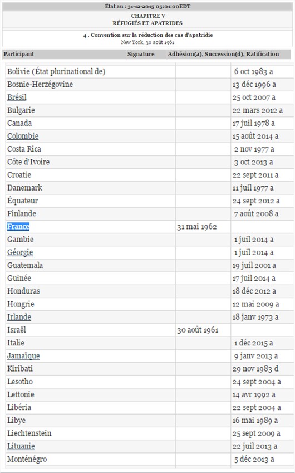Screen dimensions: 295x473
Task: Click the Bolivie participant row
Action: click(x=150, y=71)
